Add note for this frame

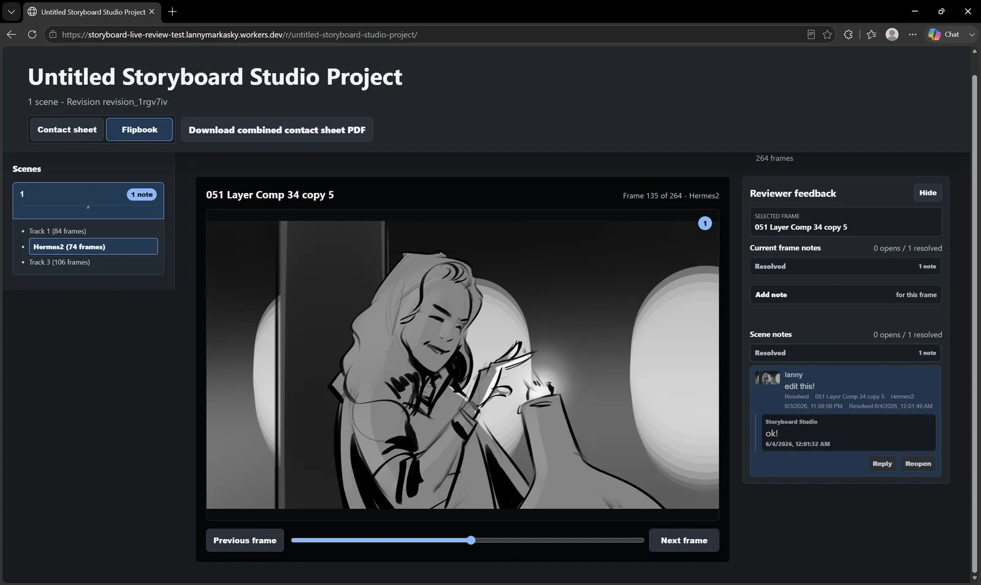845,295
